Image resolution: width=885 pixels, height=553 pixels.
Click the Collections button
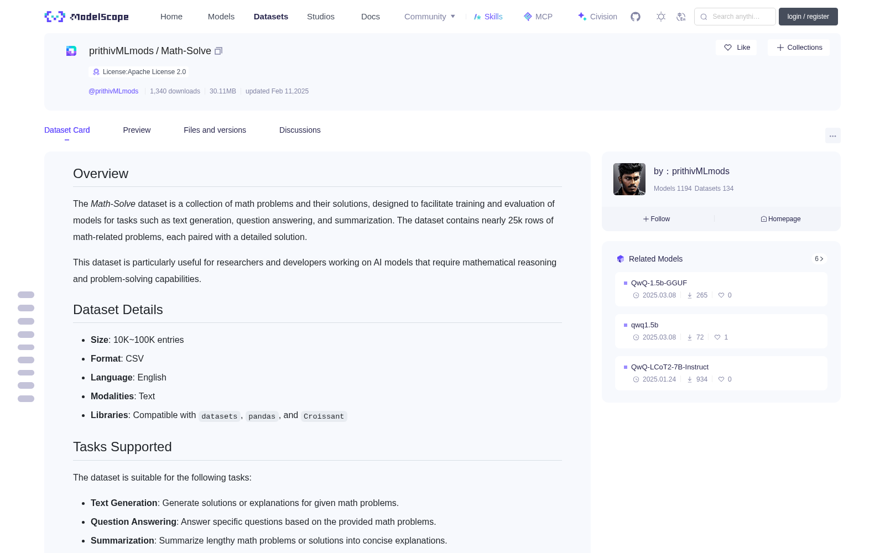pyautogui.click(x=799, y=48)
